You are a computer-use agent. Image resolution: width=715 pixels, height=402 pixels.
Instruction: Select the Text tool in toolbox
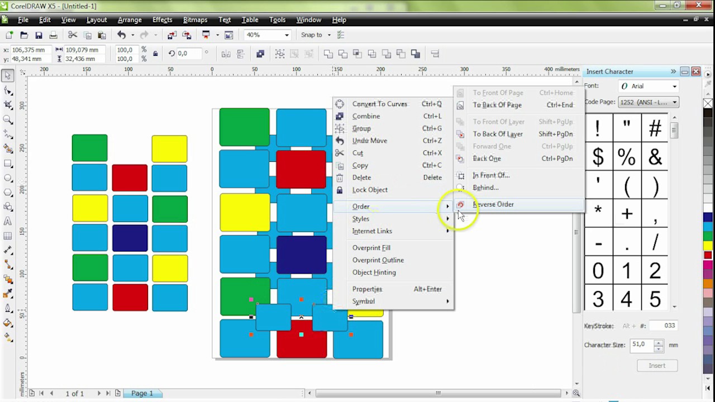coord(8,222)
